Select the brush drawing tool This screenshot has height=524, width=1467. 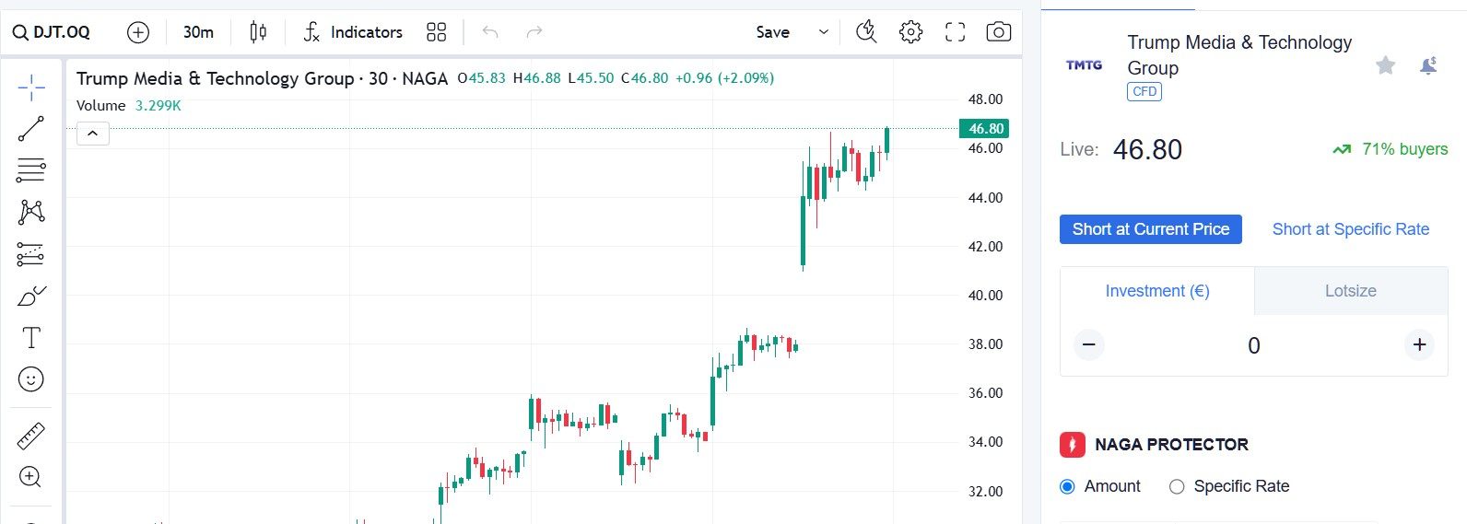[30, 297]
